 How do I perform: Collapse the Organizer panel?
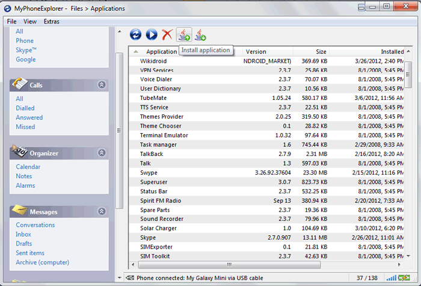tap(102, 153)
